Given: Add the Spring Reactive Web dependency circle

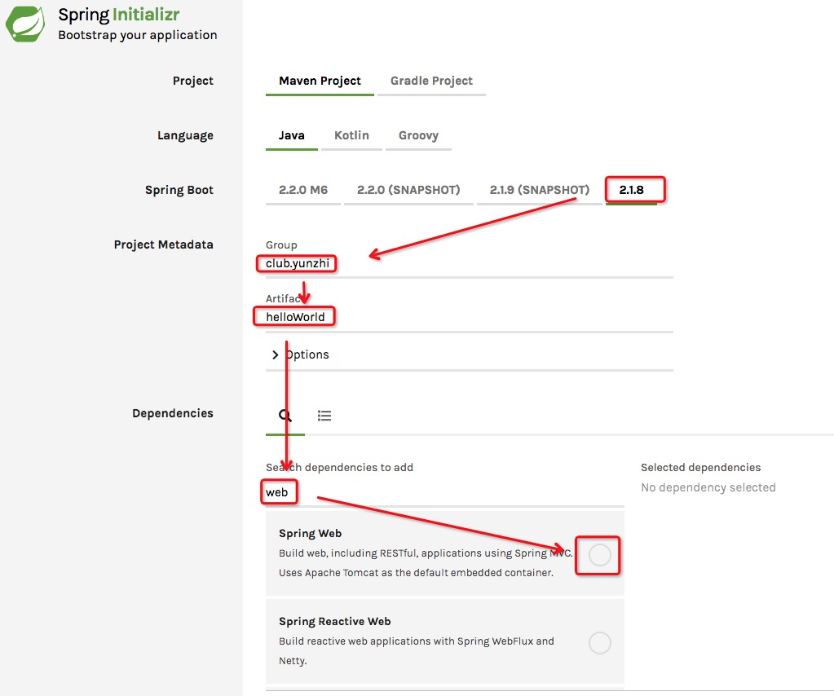Looking at the screenshot, I should [x=599, y=643].
